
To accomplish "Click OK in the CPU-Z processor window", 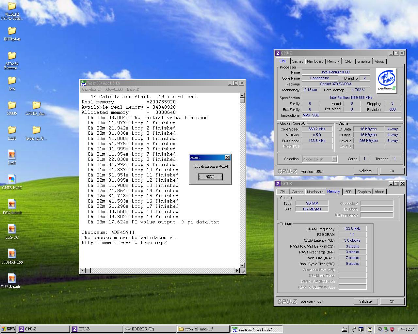I will click(x=392, y=171).
